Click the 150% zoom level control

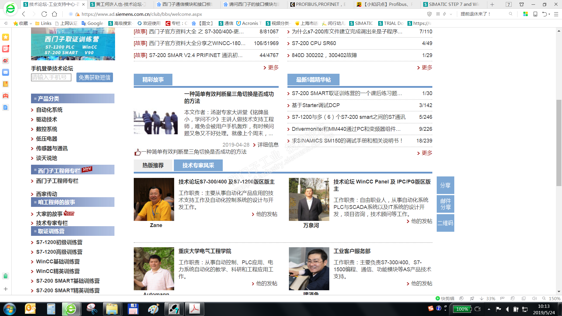pyautogui.click(x=554, y=298)
